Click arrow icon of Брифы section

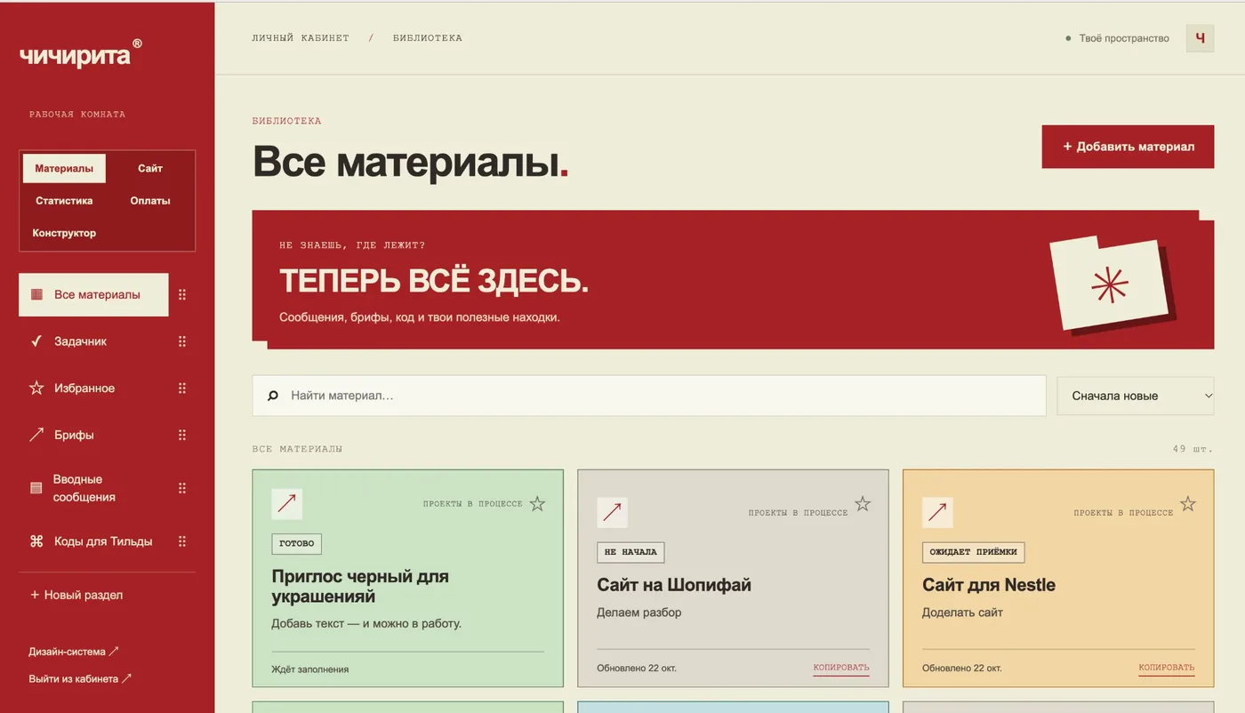(36, 435)
